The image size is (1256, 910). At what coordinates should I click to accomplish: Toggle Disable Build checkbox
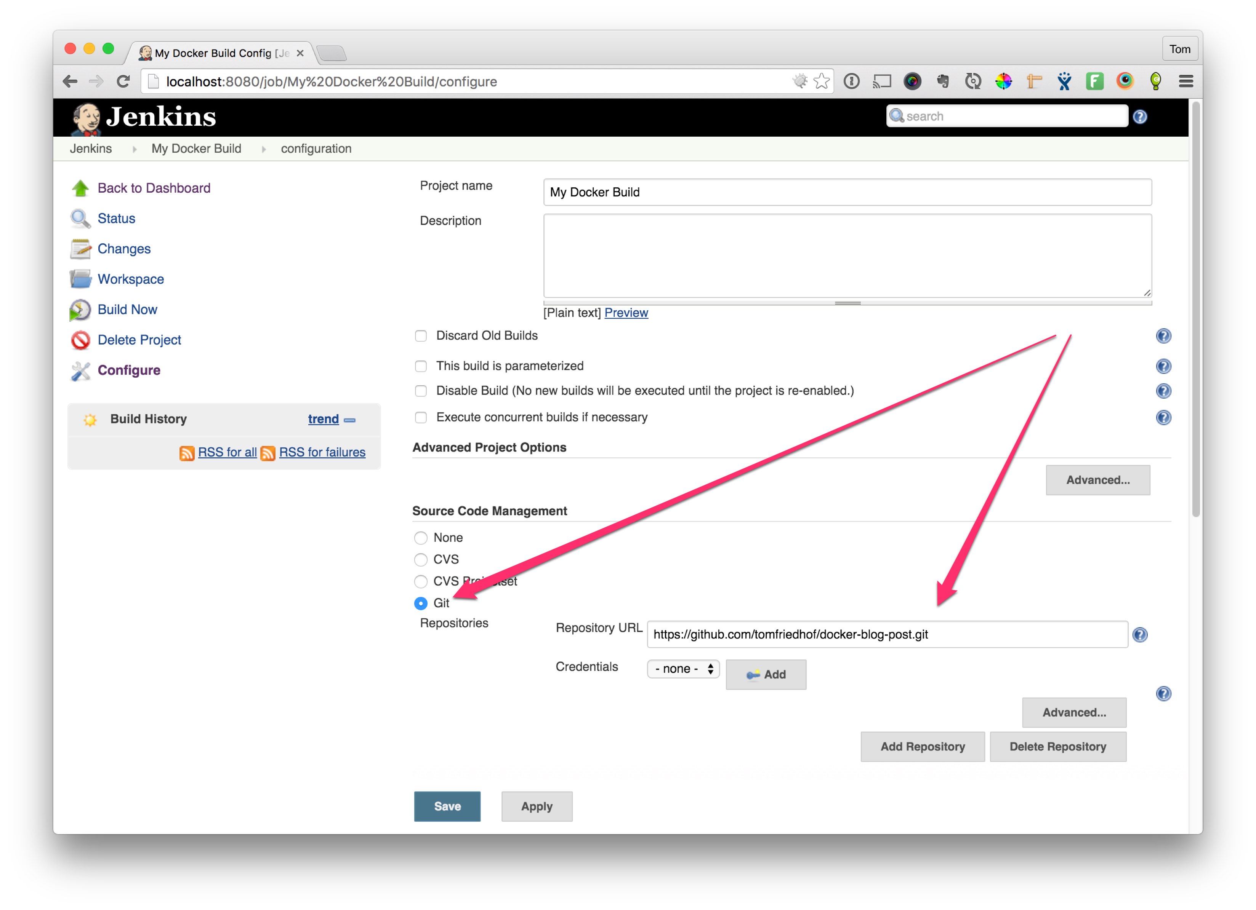(421, 391)
